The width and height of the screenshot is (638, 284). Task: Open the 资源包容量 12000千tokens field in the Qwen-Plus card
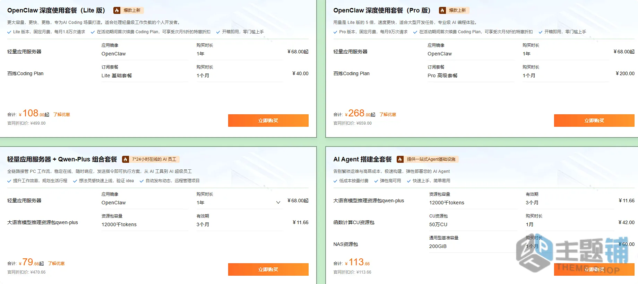(145, 224)
